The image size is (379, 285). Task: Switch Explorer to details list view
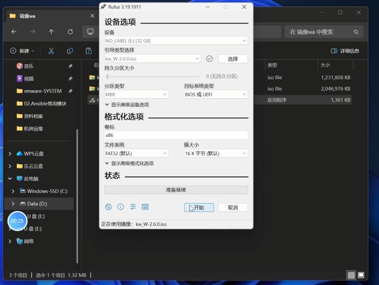tap(351, 275)
